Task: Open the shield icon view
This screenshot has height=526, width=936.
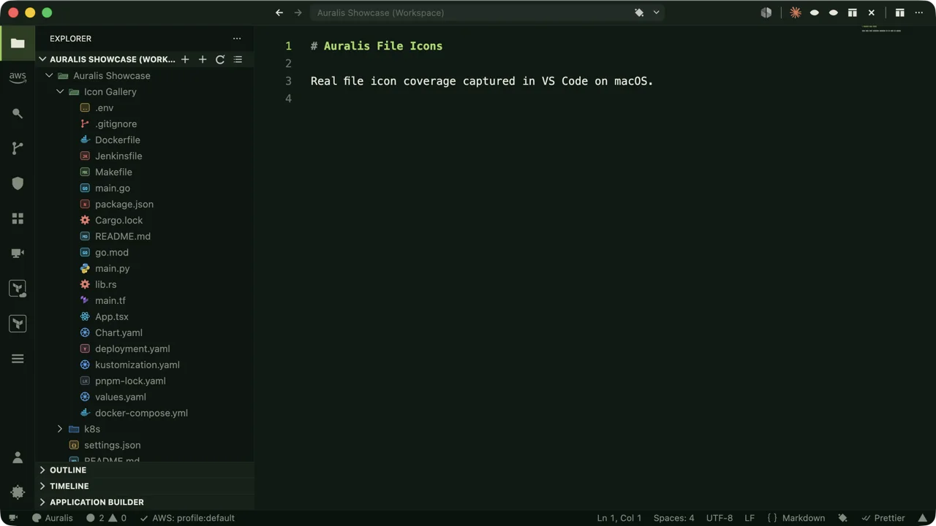Action: point(18,183)
